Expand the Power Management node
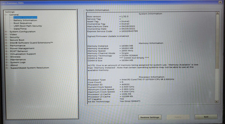The image size is (225, 124). (6, 48)
